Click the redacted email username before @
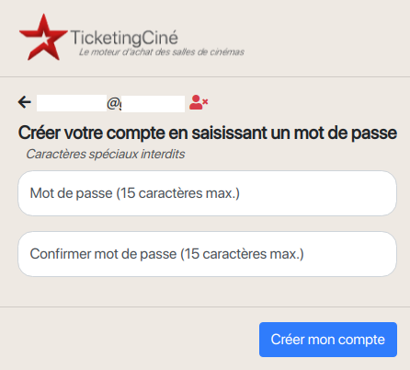 72,103
